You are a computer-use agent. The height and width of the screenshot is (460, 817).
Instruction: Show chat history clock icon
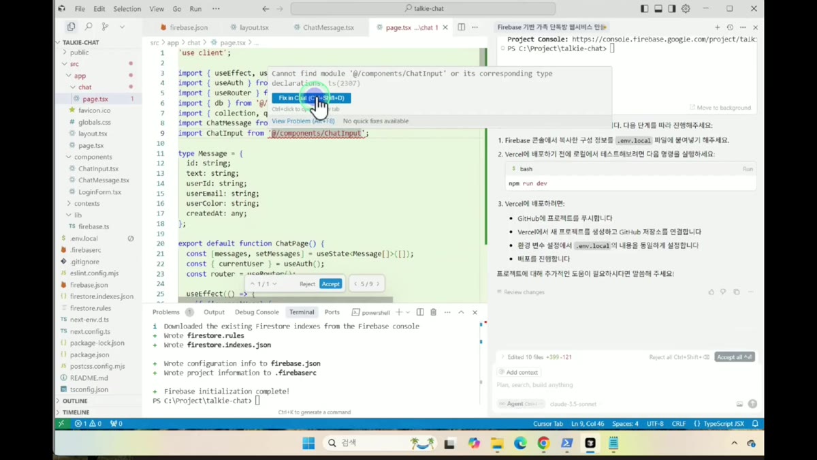(x=730, y=27)
